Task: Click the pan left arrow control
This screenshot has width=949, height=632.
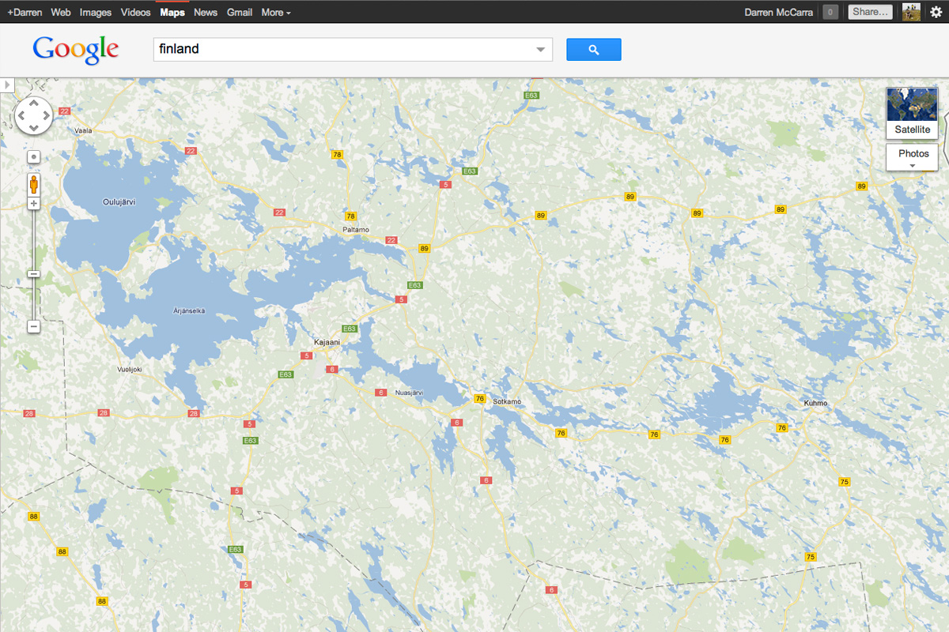Action: click(x=21, y=115)
